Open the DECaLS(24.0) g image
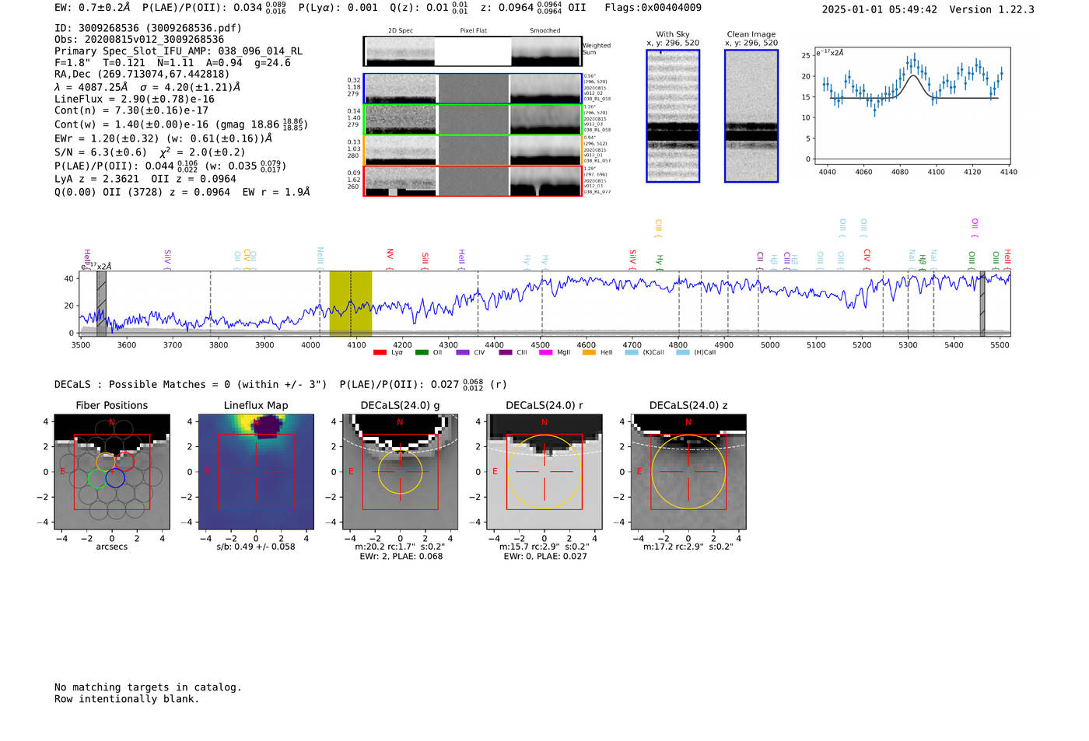1089x741 pixels. [401, 471]
